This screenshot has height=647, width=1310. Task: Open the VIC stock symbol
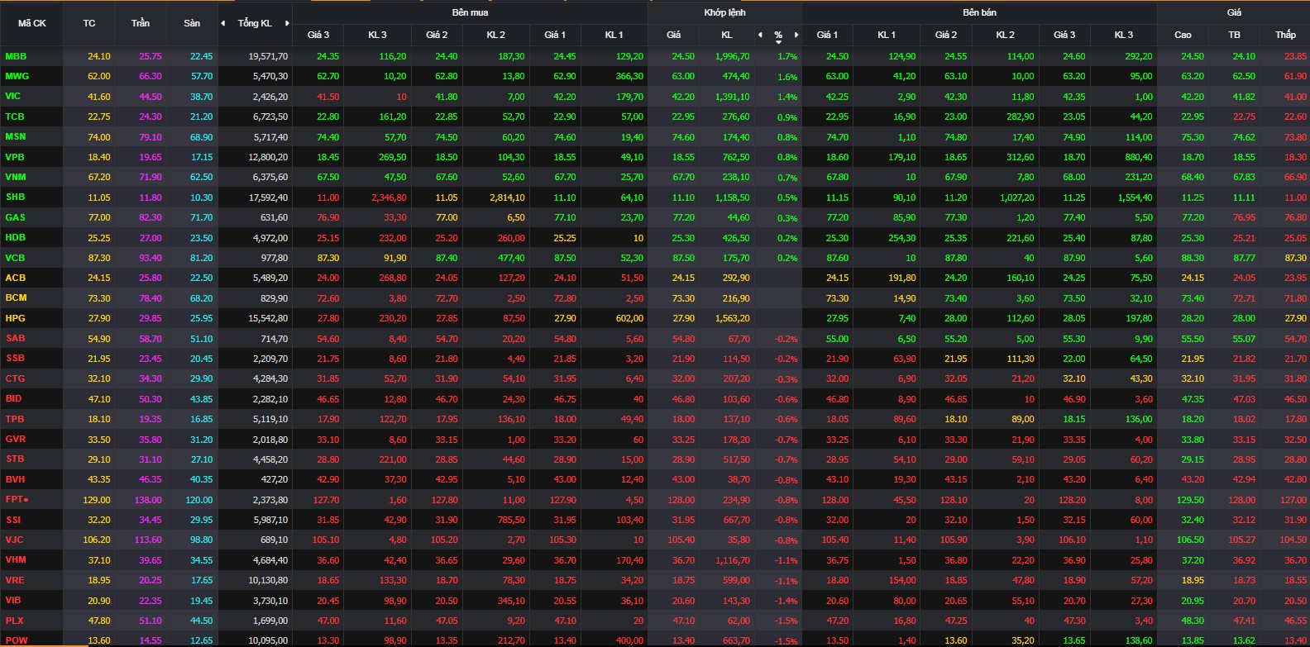[12, 96]
